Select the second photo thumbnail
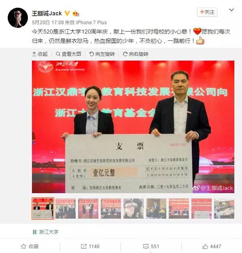 (x=66, y=209)
